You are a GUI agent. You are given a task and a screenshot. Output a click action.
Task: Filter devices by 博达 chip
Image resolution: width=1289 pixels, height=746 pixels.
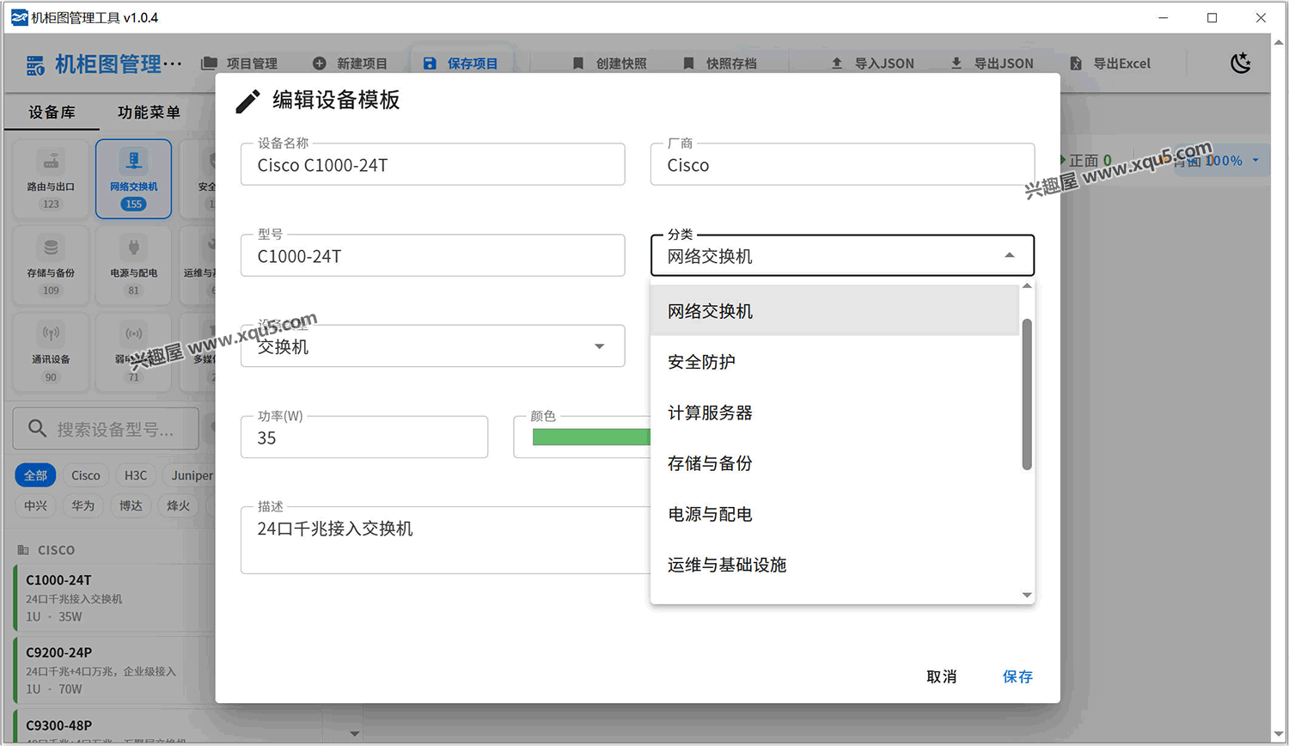[x=131, y=505]
